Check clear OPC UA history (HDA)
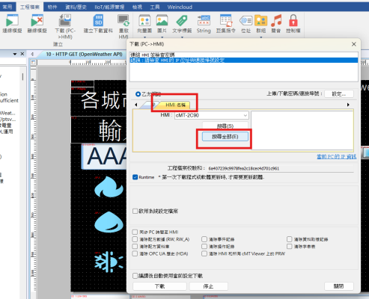The image size is (369, 299). 135,253
